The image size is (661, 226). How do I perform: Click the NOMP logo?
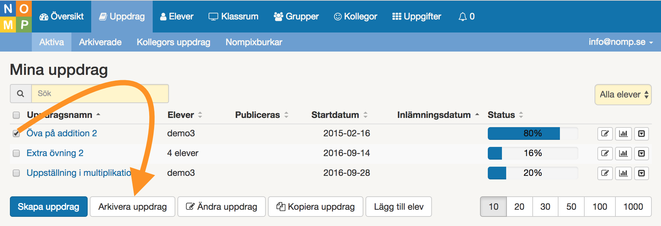16,16
